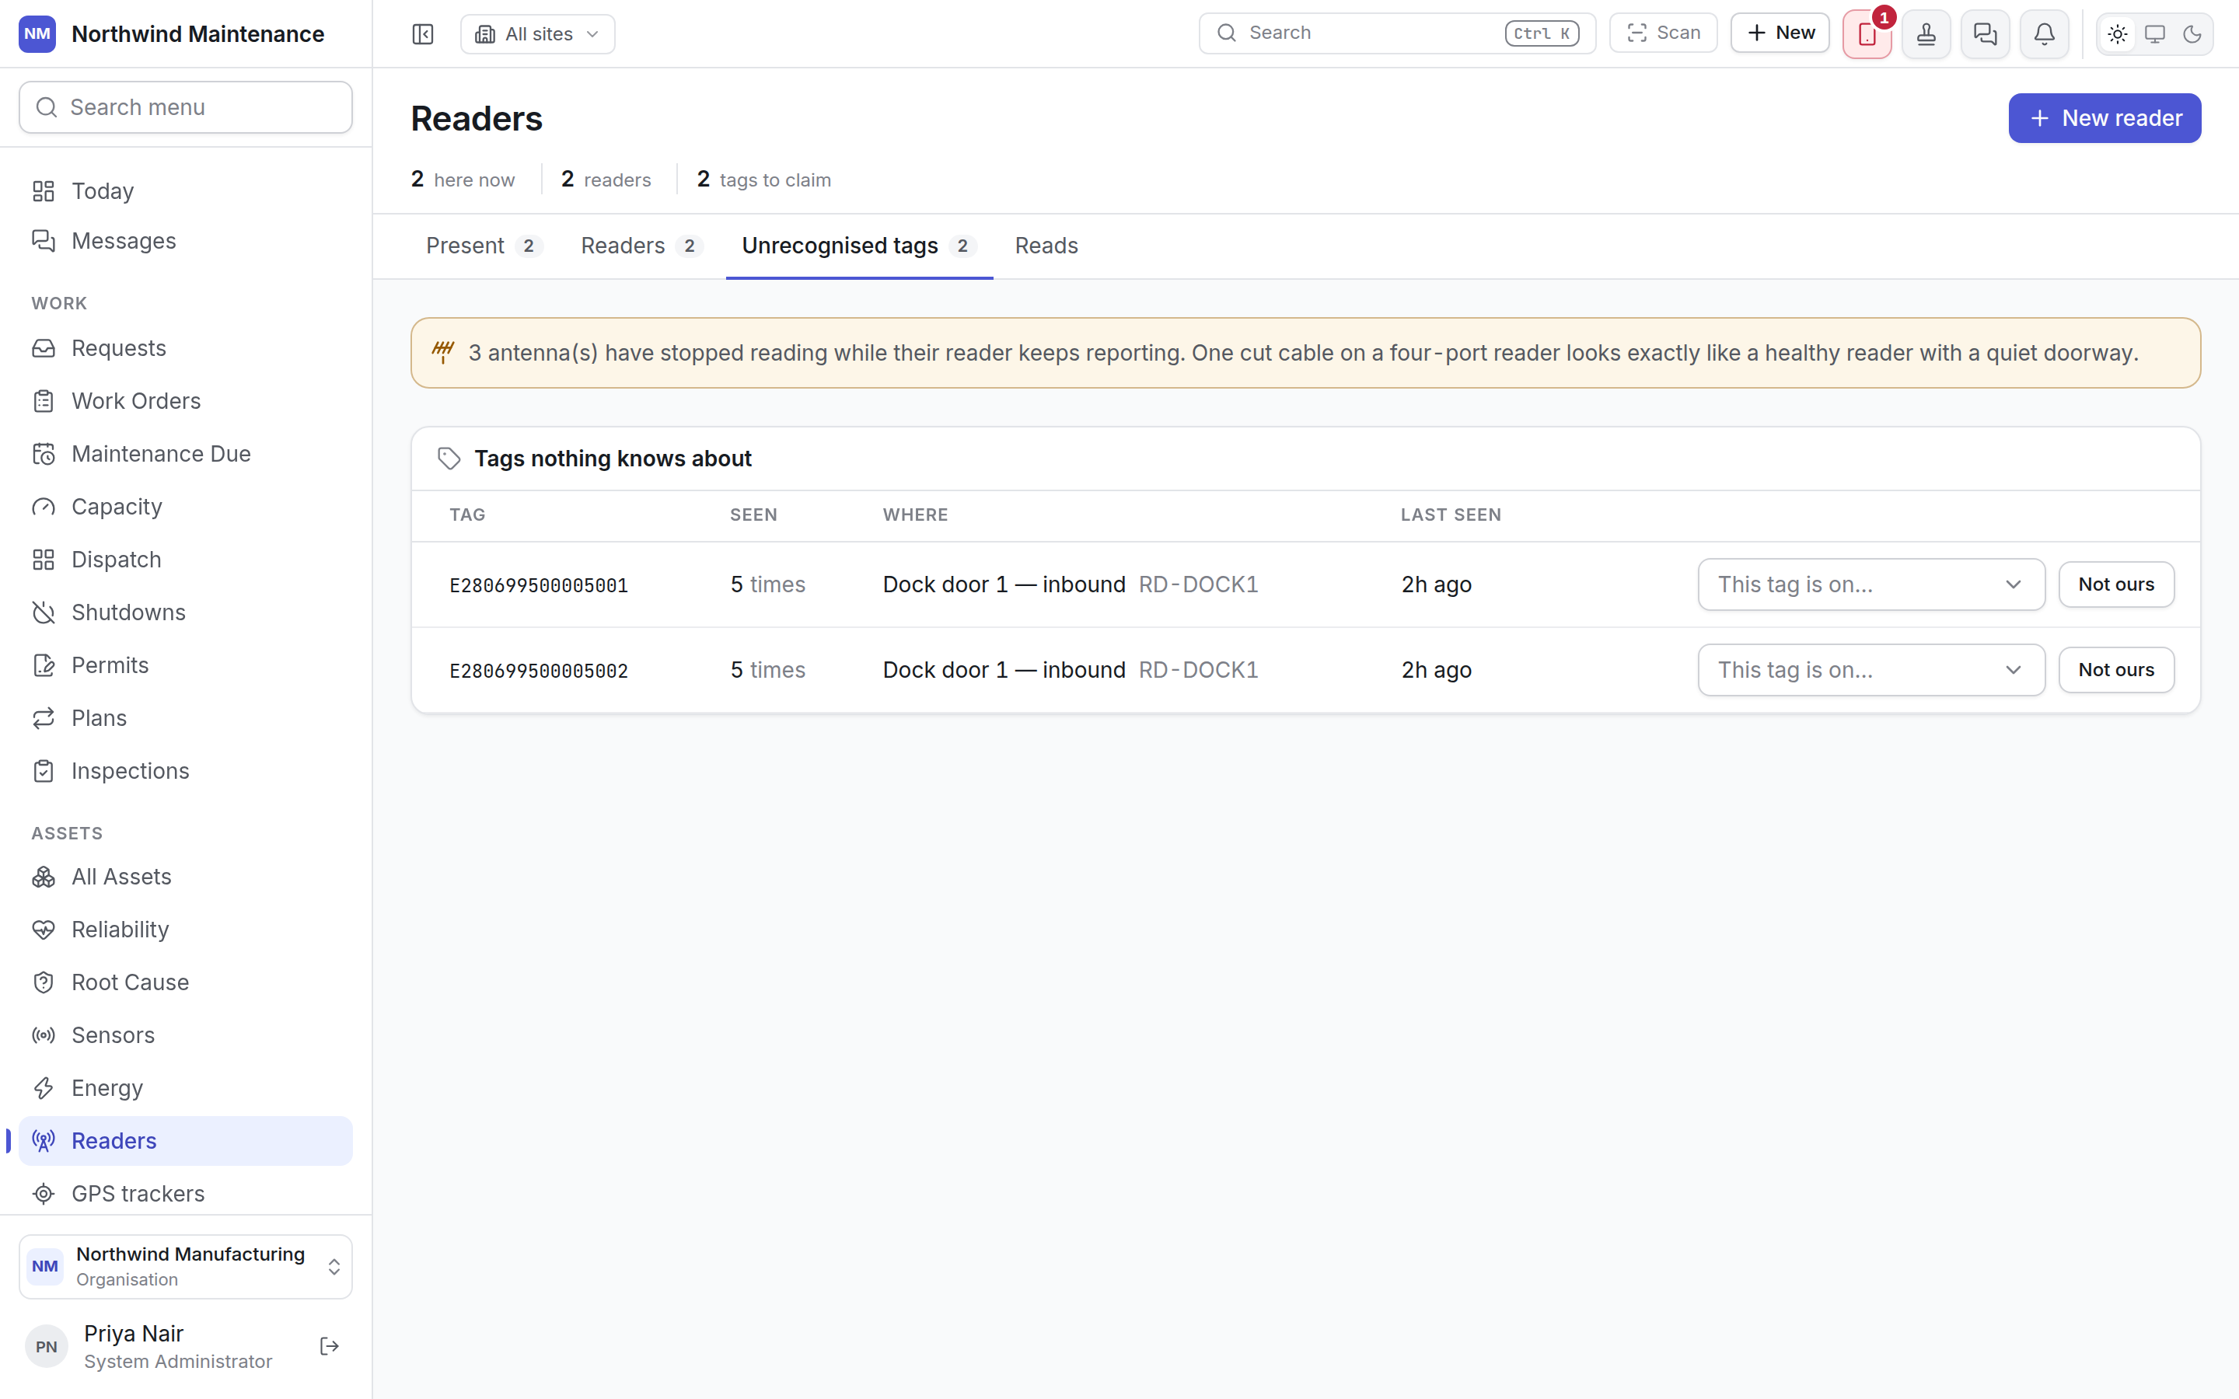
Task: Open Reliability in the sidebar
Action: point(185,929)
